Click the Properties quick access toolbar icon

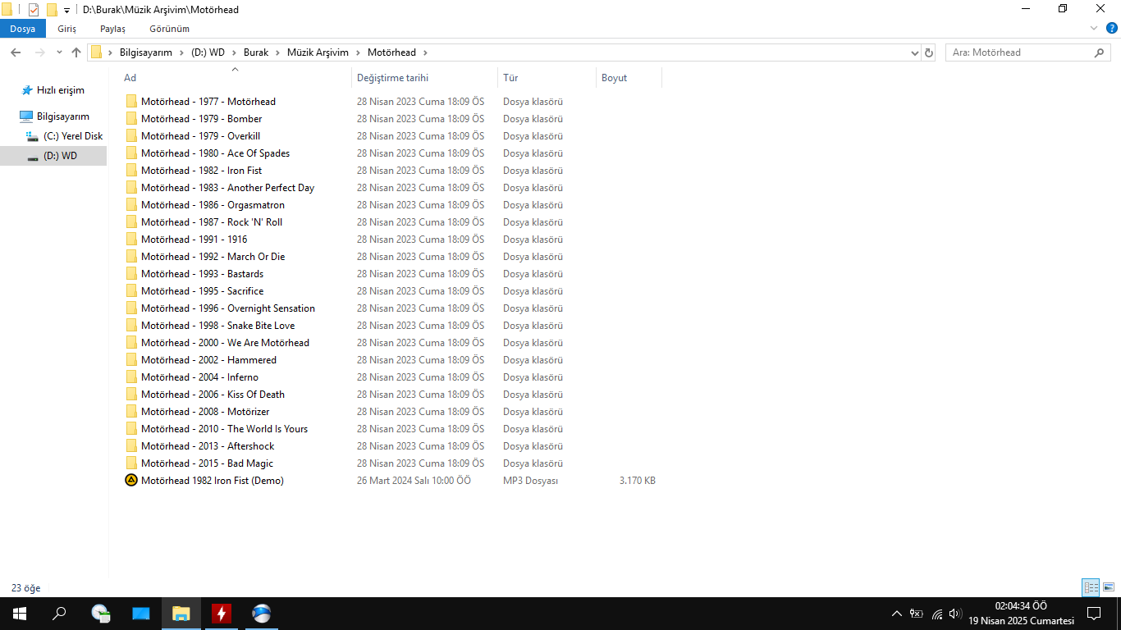click(34, 10)
